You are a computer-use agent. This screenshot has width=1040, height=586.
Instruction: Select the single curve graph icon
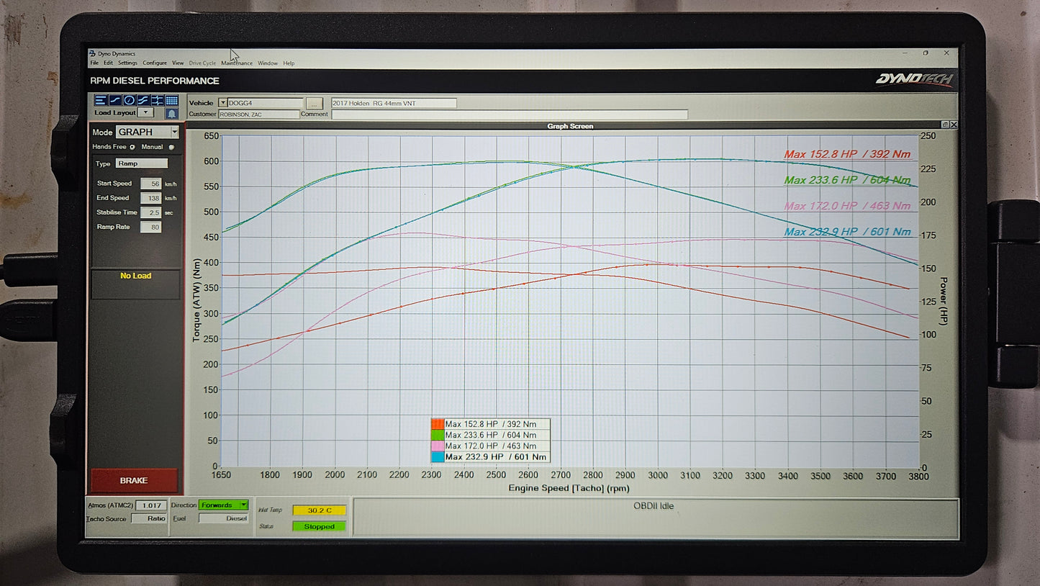pyautogui.click(x=115, y=100)
